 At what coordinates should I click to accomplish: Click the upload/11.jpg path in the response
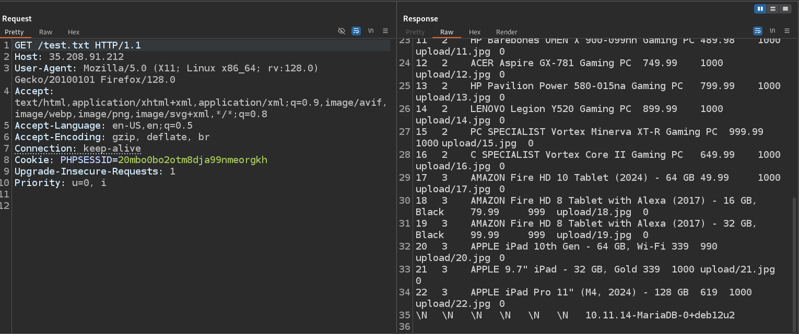(453, 52)
